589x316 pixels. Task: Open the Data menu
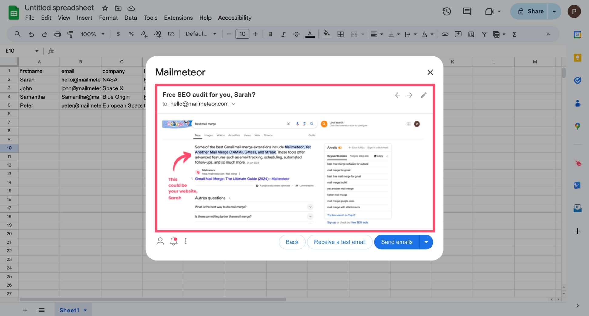click(x=130, y=18)
